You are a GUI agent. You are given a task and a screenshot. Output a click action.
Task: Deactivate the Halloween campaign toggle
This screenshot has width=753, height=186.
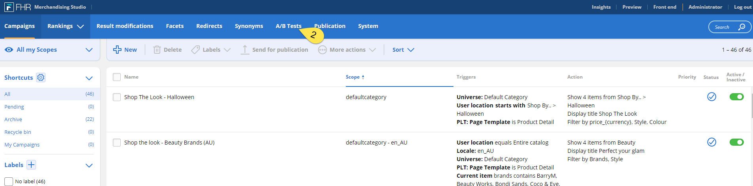737,97
